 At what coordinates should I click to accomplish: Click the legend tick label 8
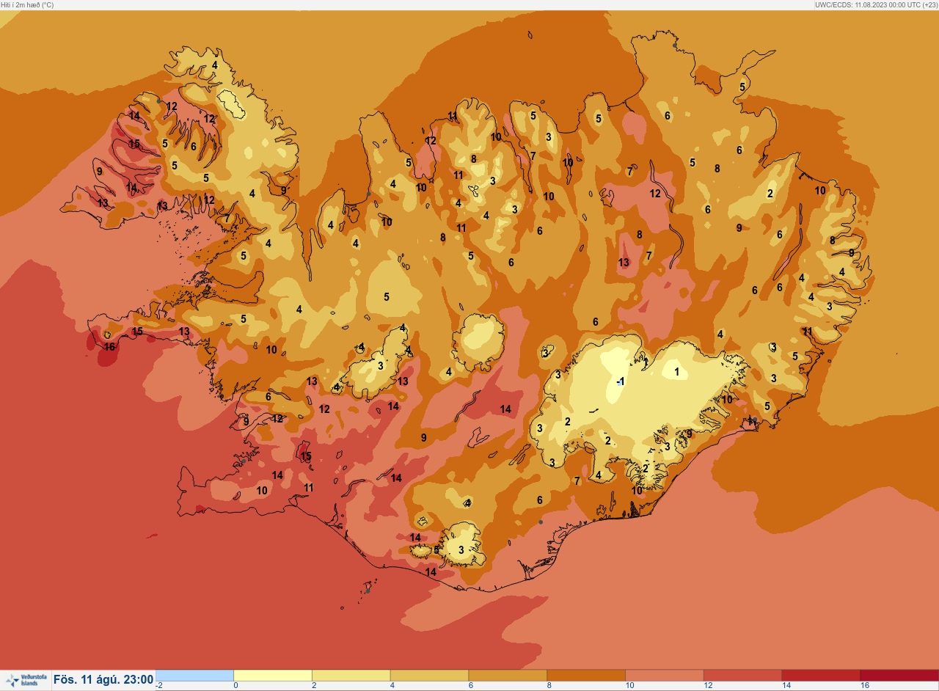tap(549, 686)
